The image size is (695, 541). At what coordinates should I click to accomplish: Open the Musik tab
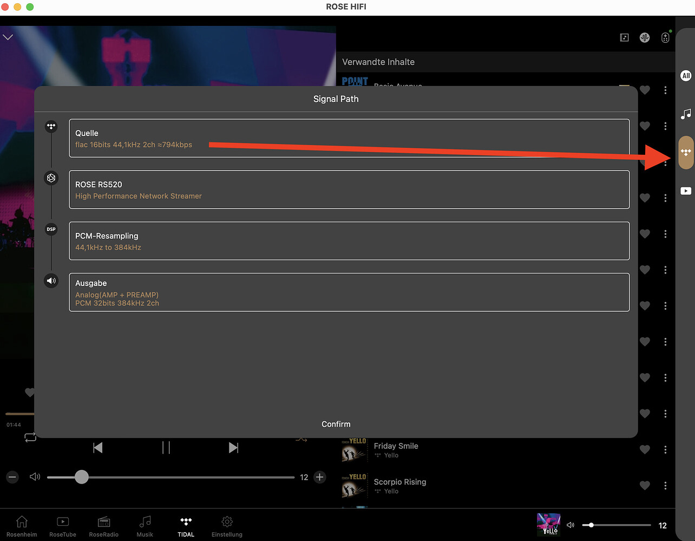pos(145,526)
